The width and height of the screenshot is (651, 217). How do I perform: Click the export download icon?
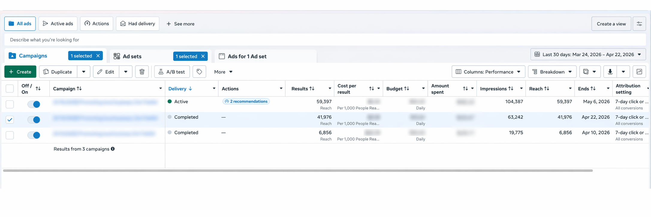tap(610, 72)
